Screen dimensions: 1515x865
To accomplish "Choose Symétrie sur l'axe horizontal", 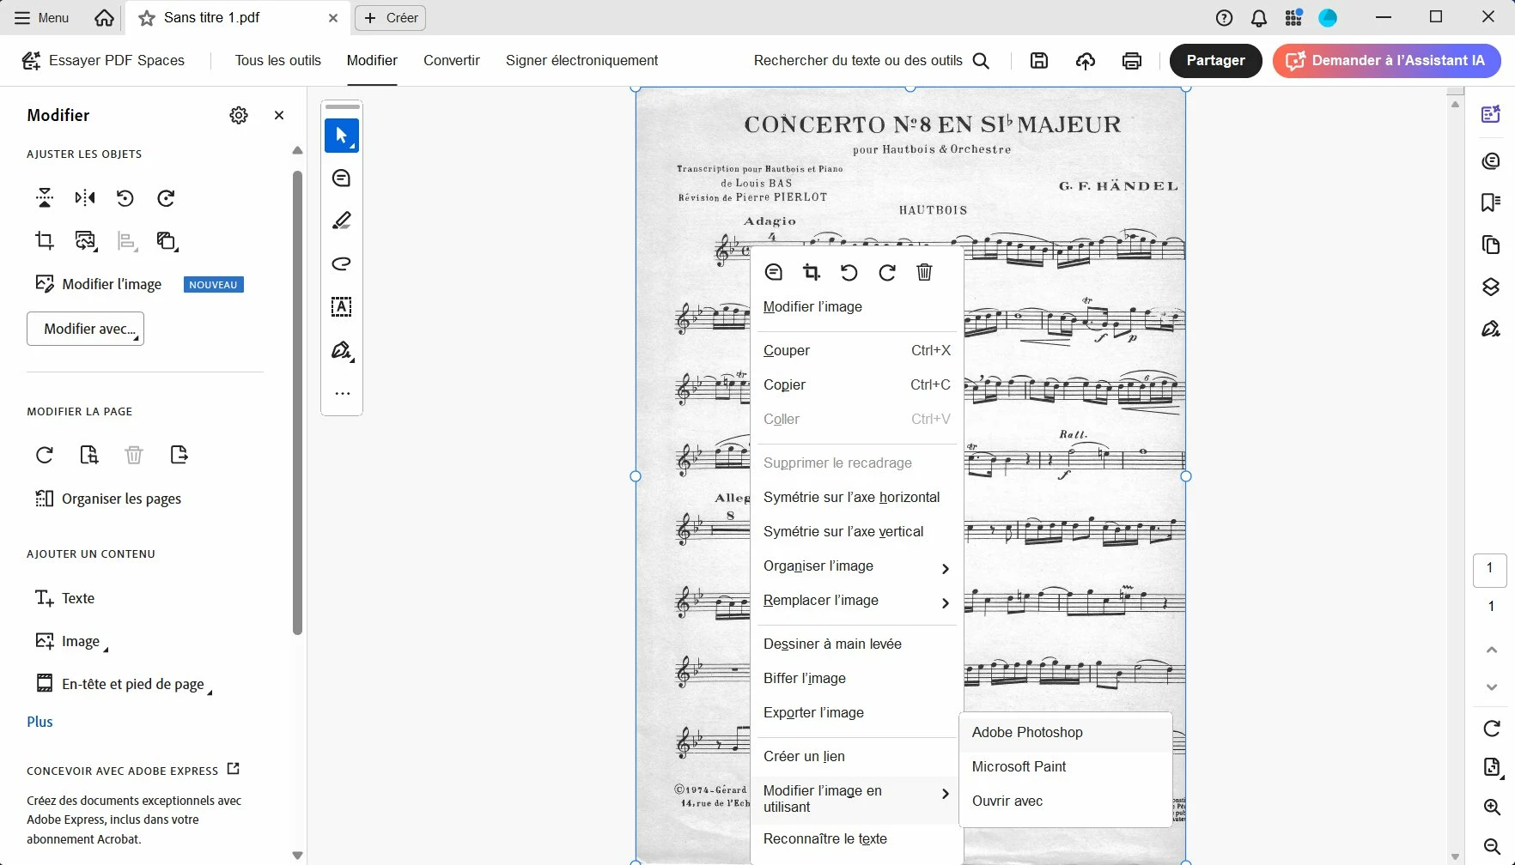I will (x=856, y=498).
